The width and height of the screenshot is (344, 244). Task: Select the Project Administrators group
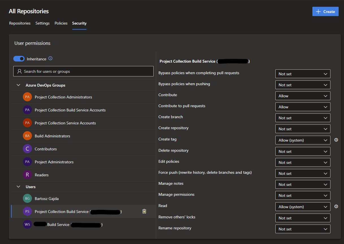83,162
